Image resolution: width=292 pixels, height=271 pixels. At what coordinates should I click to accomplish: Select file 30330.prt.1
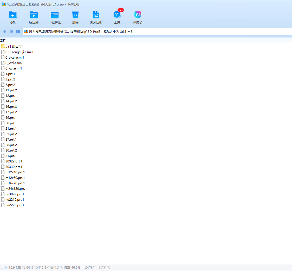(14, 167)
